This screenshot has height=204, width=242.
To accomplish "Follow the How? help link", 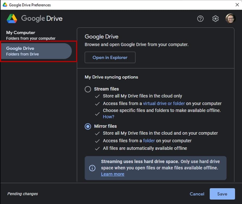I will click(108, 117).
